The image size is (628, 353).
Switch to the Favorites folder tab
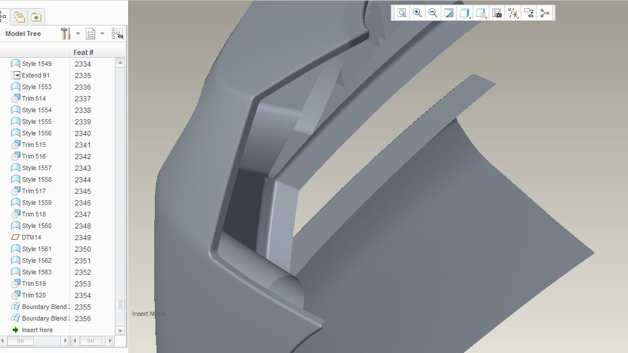36,17
